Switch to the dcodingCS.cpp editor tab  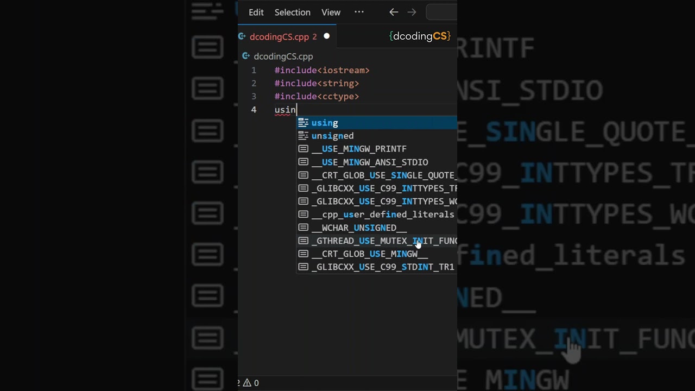pyautogui.click(x=279, y=37)
